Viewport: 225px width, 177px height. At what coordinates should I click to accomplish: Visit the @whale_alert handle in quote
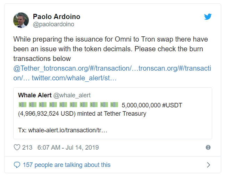72,95
